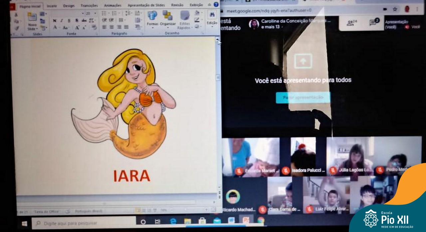Switch to the Design ribbon tab

[69, 6]
